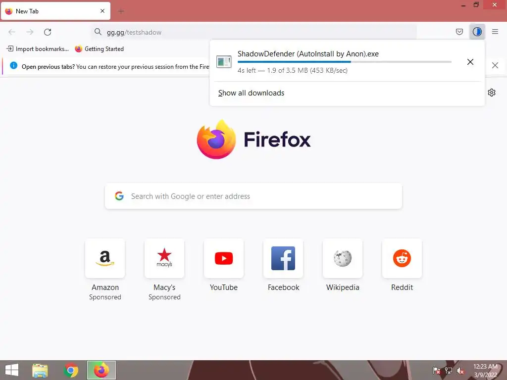This screenshot has height=380, width=507.
Task: Open the Firefox application menu
Action: (x=495, y=32)
